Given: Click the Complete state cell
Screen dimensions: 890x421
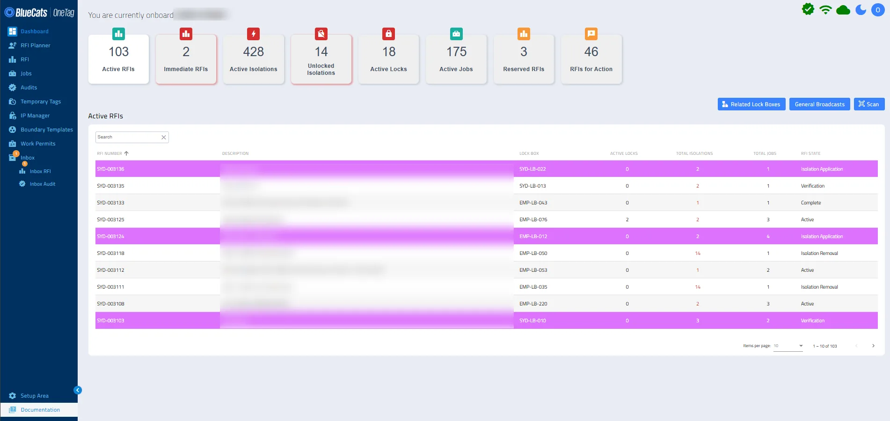Looking at the screenshot, I should (x=811, y=203).
